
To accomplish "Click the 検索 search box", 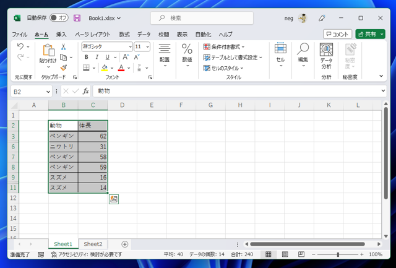I will (202, 18).
